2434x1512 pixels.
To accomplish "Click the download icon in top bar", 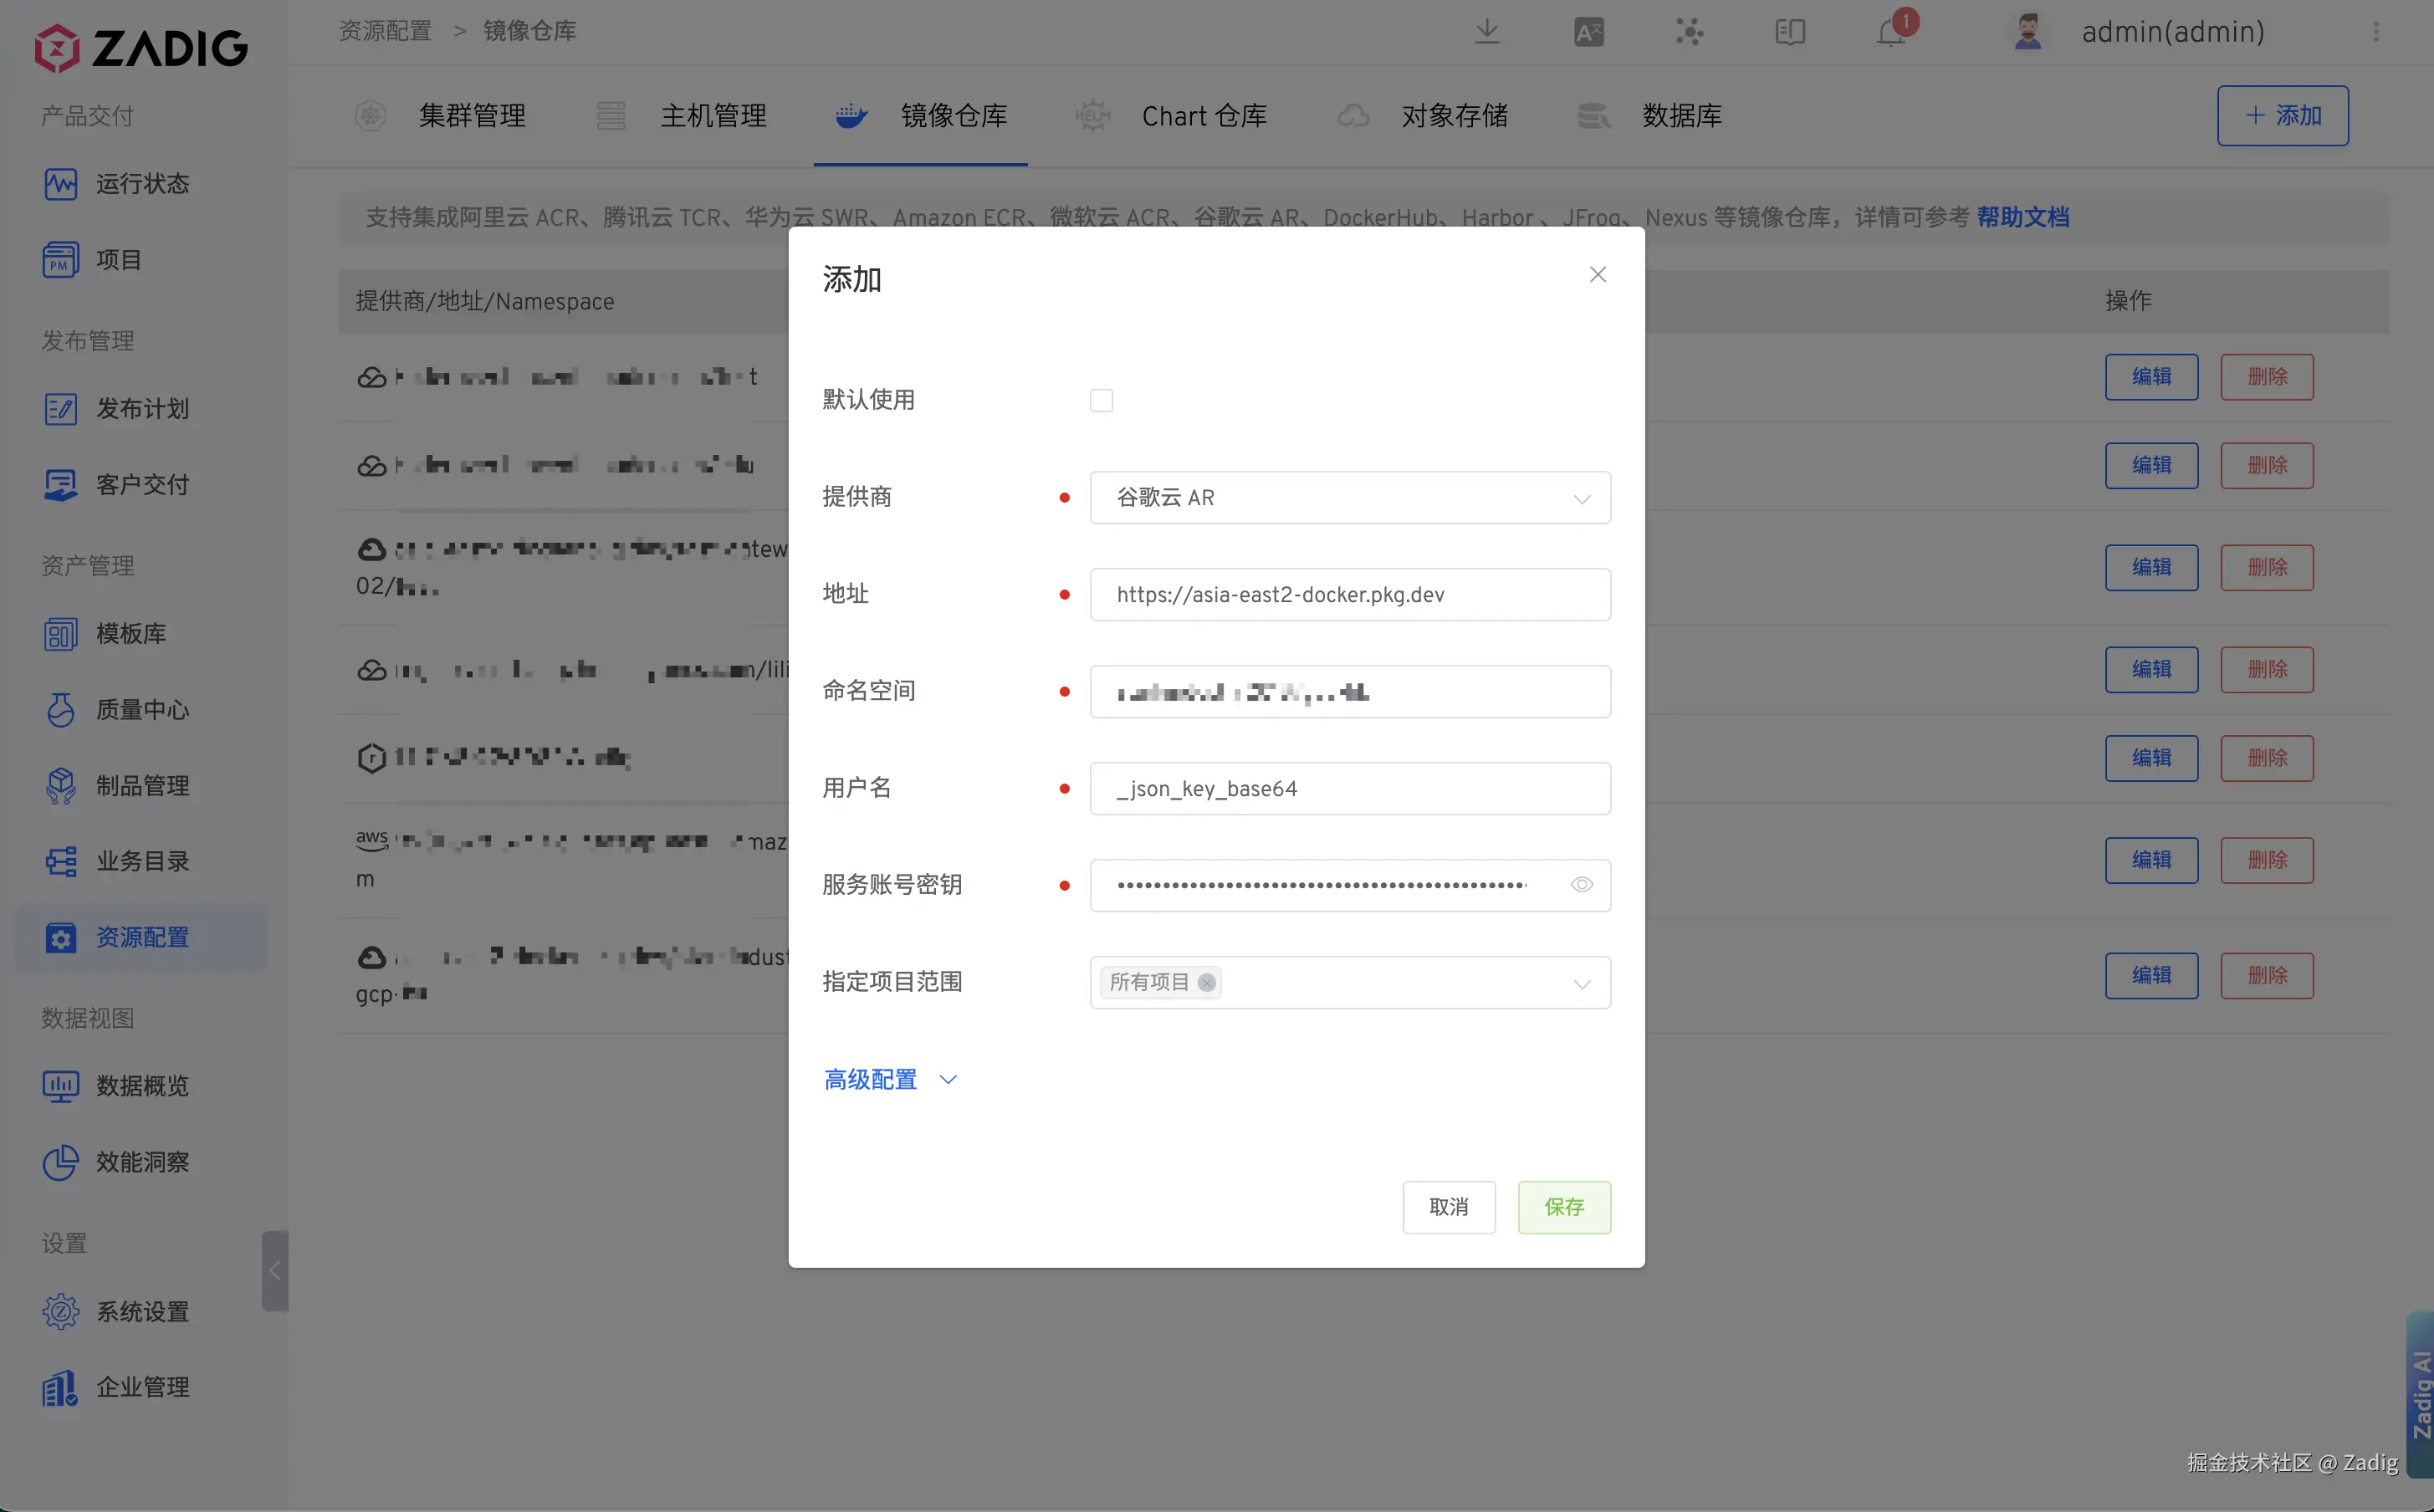I will pos(1487,32).
